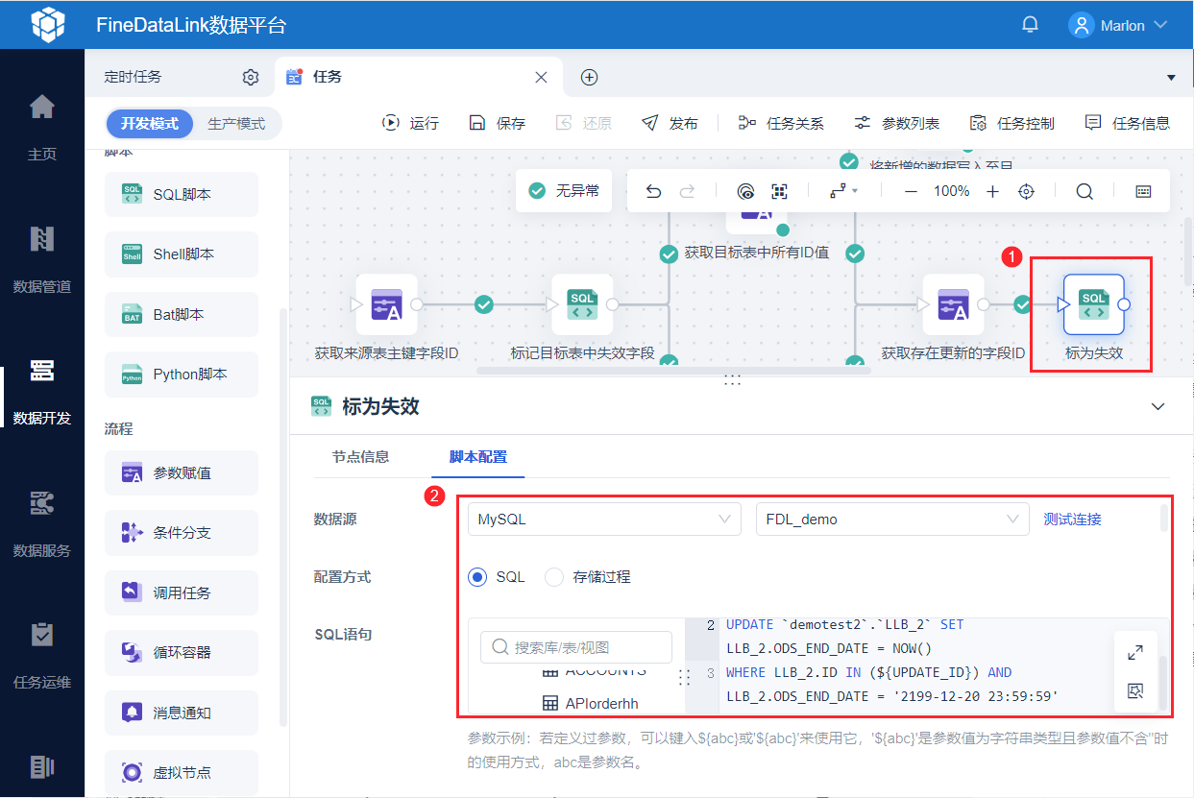Select the 标为失效 SQL node on canvas
1194x798 pixels.
(1094, 304)
